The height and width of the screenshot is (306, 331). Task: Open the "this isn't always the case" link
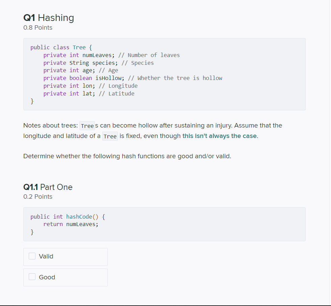[220, 136]
